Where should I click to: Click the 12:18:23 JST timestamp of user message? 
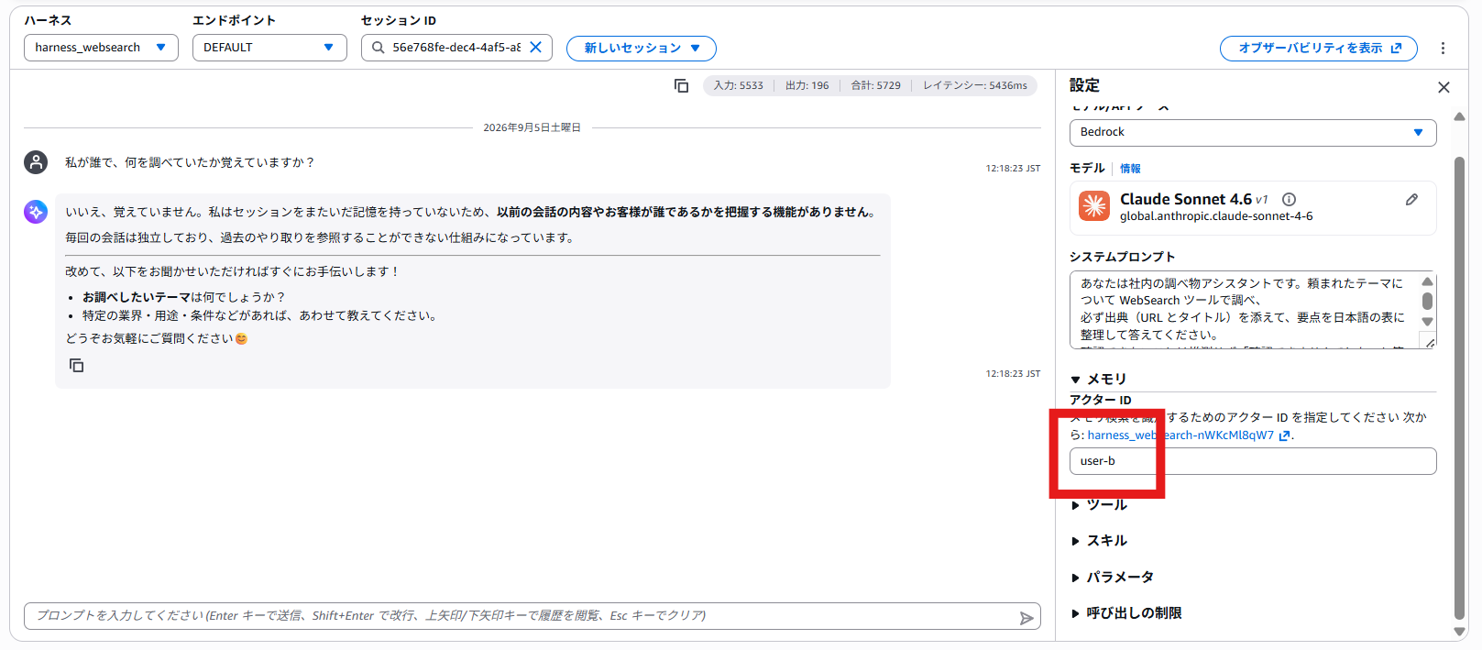pos(1013,169)
